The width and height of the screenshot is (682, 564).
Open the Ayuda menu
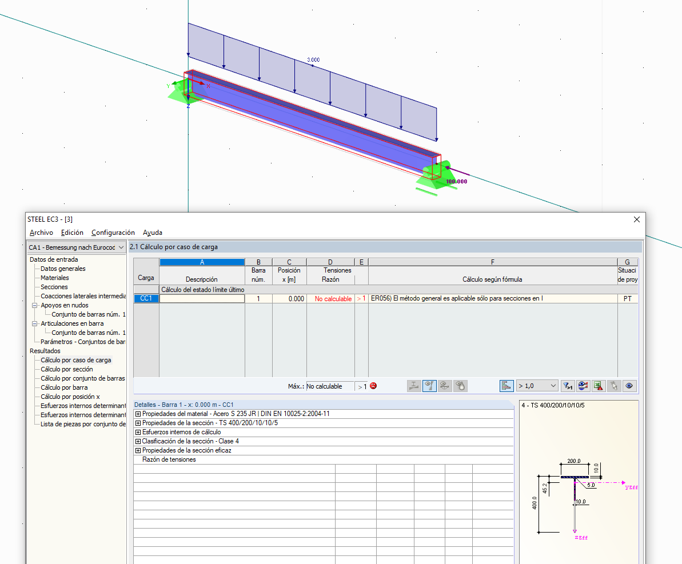pyautogui.click(x=153, y=233)
